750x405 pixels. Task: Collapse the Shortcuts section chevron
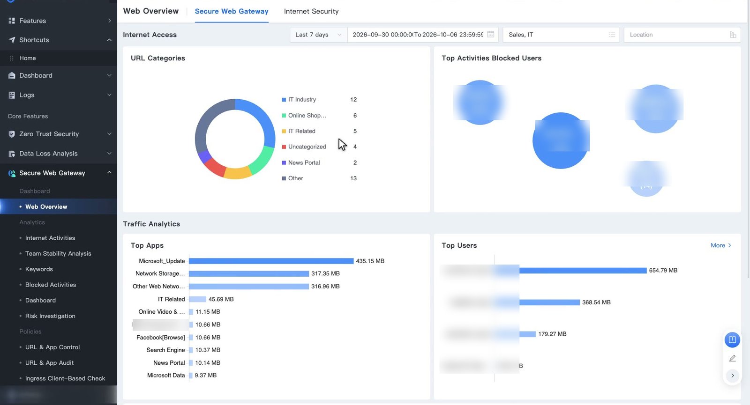click(109, 40)
